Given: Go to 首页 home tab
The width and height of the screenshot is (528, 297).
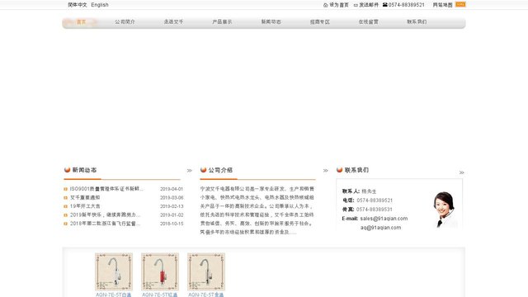Looking at the screenshot, I should [81, 22].
